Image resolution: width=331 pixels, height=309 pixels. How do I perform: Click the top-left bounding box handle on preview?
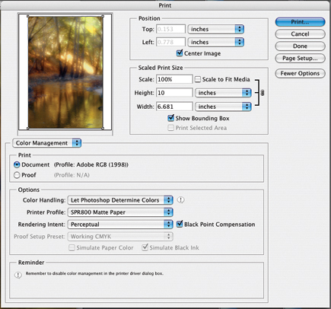tap(28, 17)
